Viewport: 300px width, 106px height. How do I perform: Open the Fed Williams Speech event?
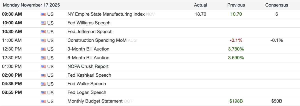pos(89,23)
